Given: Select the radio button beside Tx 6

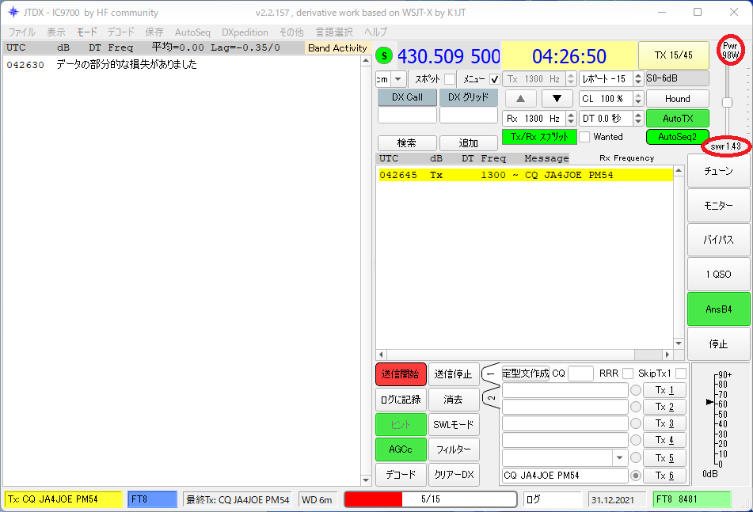Looking at the screenshot, I should tap(636, 476).
